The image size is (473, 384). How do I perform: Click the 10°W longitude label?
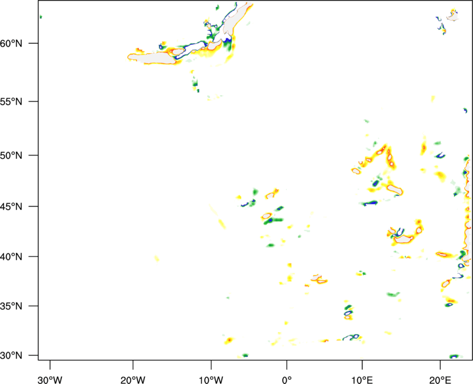[x=211, y=380]
